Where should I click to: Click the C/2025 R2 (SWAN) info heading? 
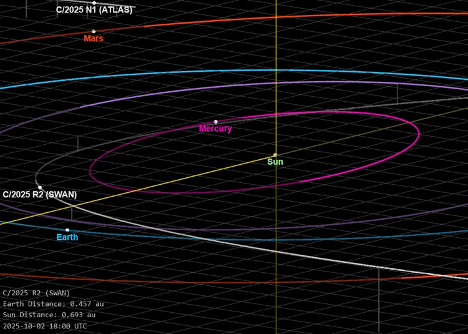click(36, 293)
